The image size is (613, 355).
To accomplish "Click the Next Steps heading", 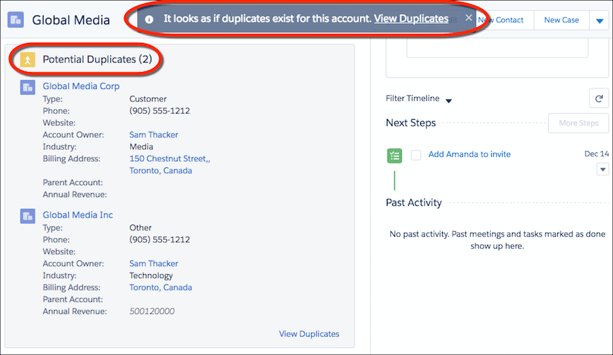I will pos(411,123).
